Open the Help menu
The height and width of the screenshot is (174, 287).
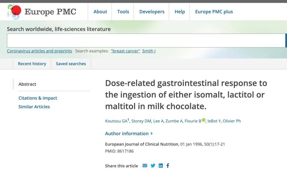tap(180, 12)
